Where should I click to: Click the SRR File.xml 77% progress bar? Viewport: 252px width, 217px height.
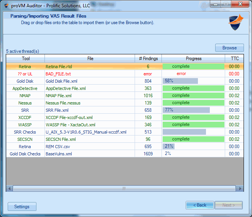(x=186, y=110)
